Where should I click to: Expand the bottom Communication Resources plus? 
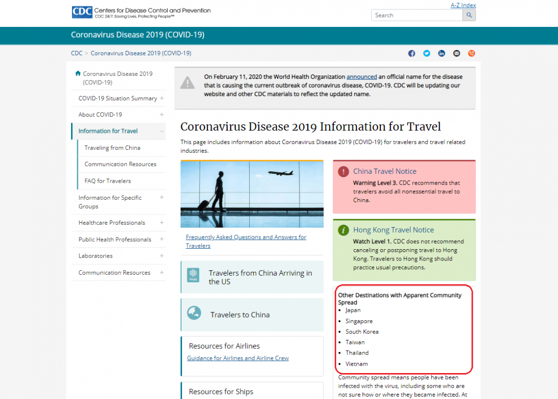coord(162,273)
